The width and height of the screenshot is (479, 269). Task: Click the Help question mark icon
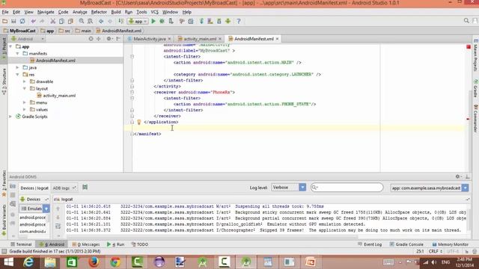point(239,21)
